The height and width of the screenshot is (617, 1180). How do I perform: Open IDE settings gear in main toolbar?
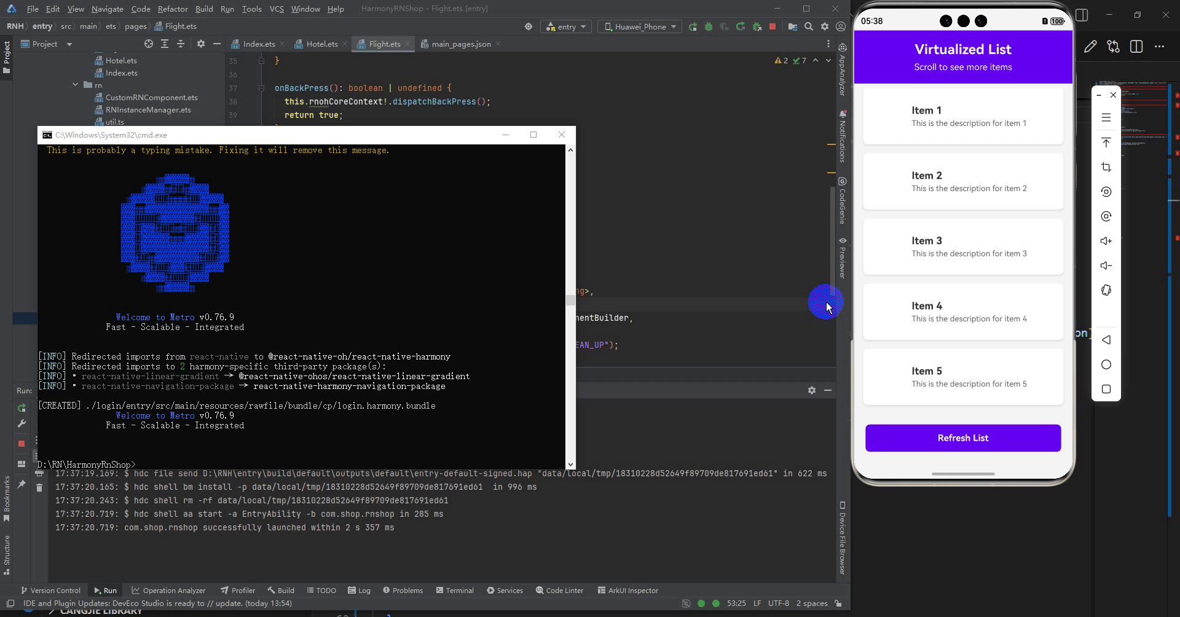pyautogui.click(x=825, y=26)
